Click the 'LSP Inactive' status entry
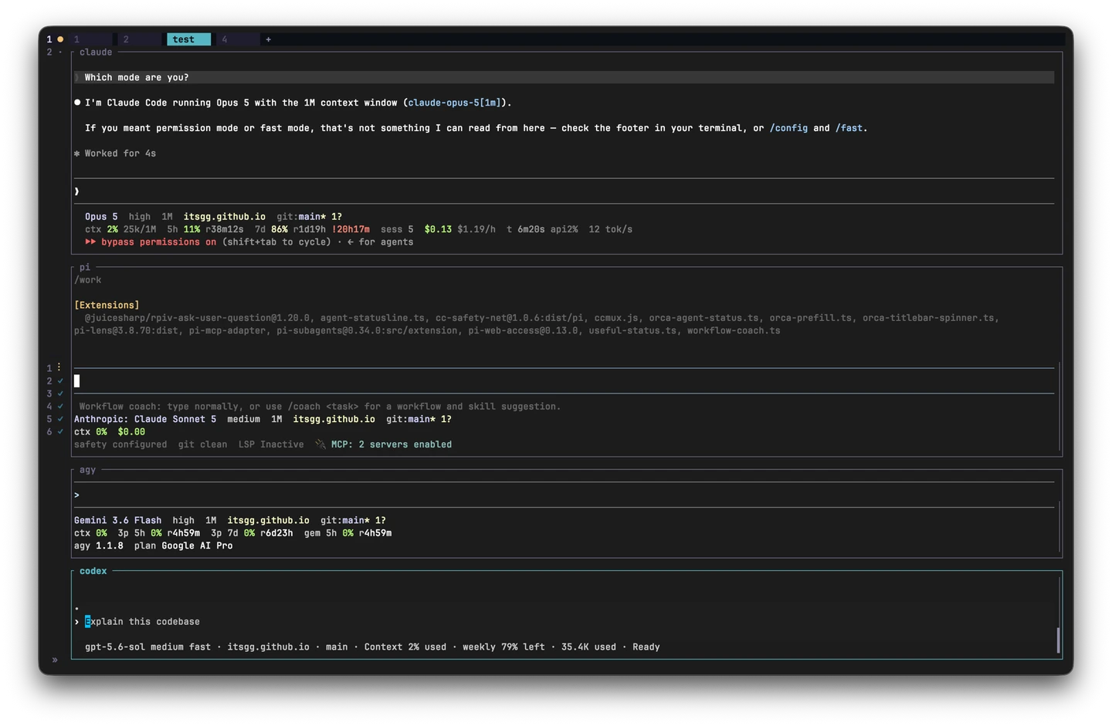This screenshot has width=1112, height=726. coord(271,444)
